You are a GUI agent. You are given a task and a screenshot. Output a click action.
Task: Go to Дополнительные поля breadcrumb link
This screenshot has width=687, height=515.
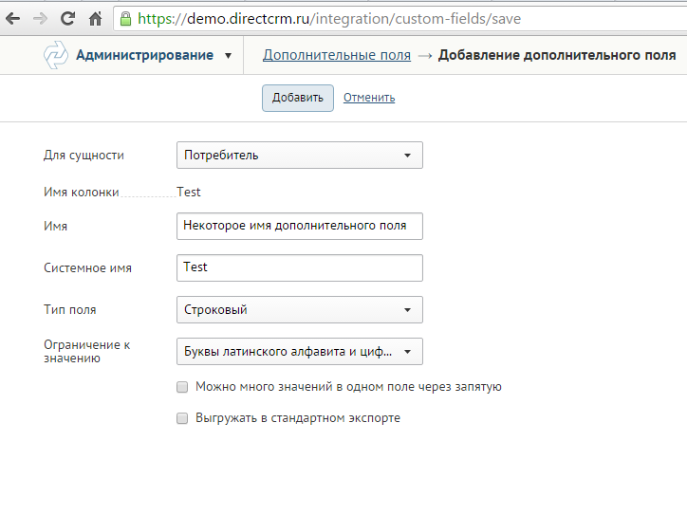point(337,56)
